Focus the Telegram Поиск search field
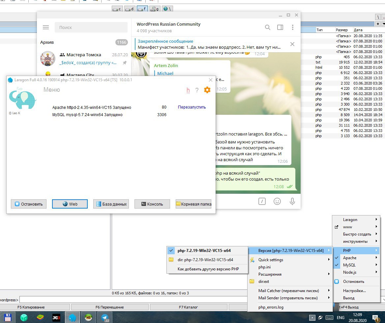The height and width of the screenshot is (323, 385). point(91,27)
